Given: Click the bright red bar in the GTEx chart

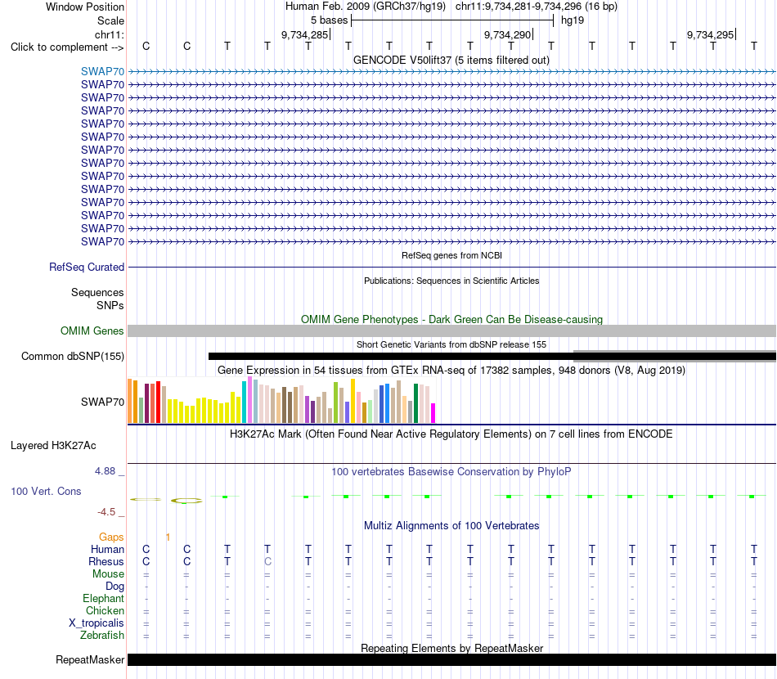Looking at the screenshot, I should [158, 402].
